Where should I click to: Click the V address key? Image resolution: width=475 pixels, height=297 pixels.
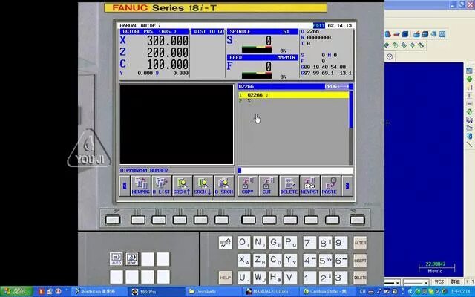[291, 278]
